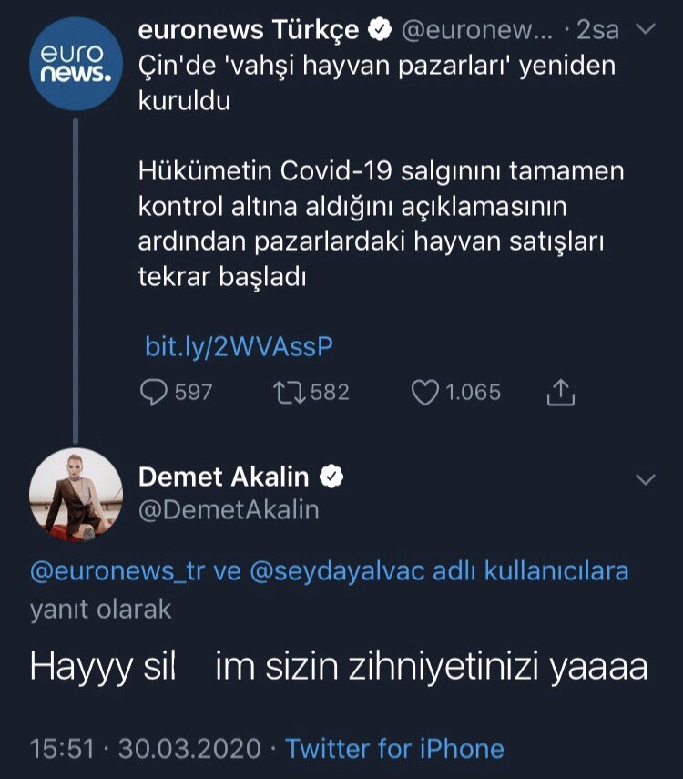The width and height of the screenshot is (683, 779).
Task: Click euronews Türkçe verified badge
Action: [x=378, y=30]
